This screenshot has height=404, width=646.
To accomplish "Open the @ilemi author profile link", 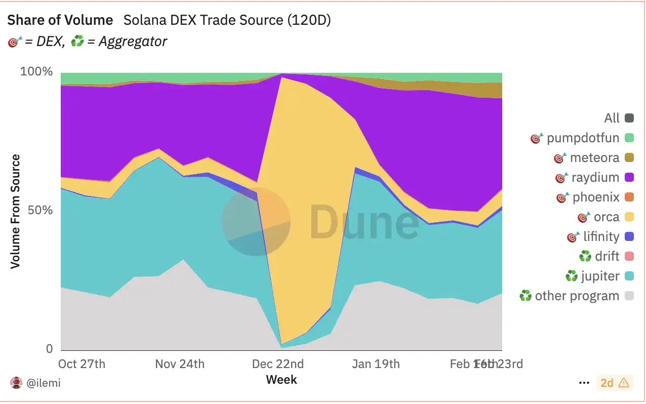I will point(43,383).
